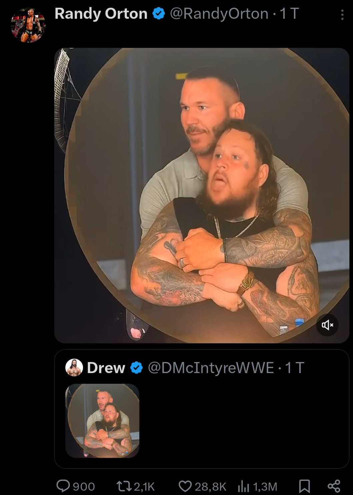This screenshot has height=495, width=353.
Task: Click Drew's verified checkmark badge
Action: click(136, 368)
